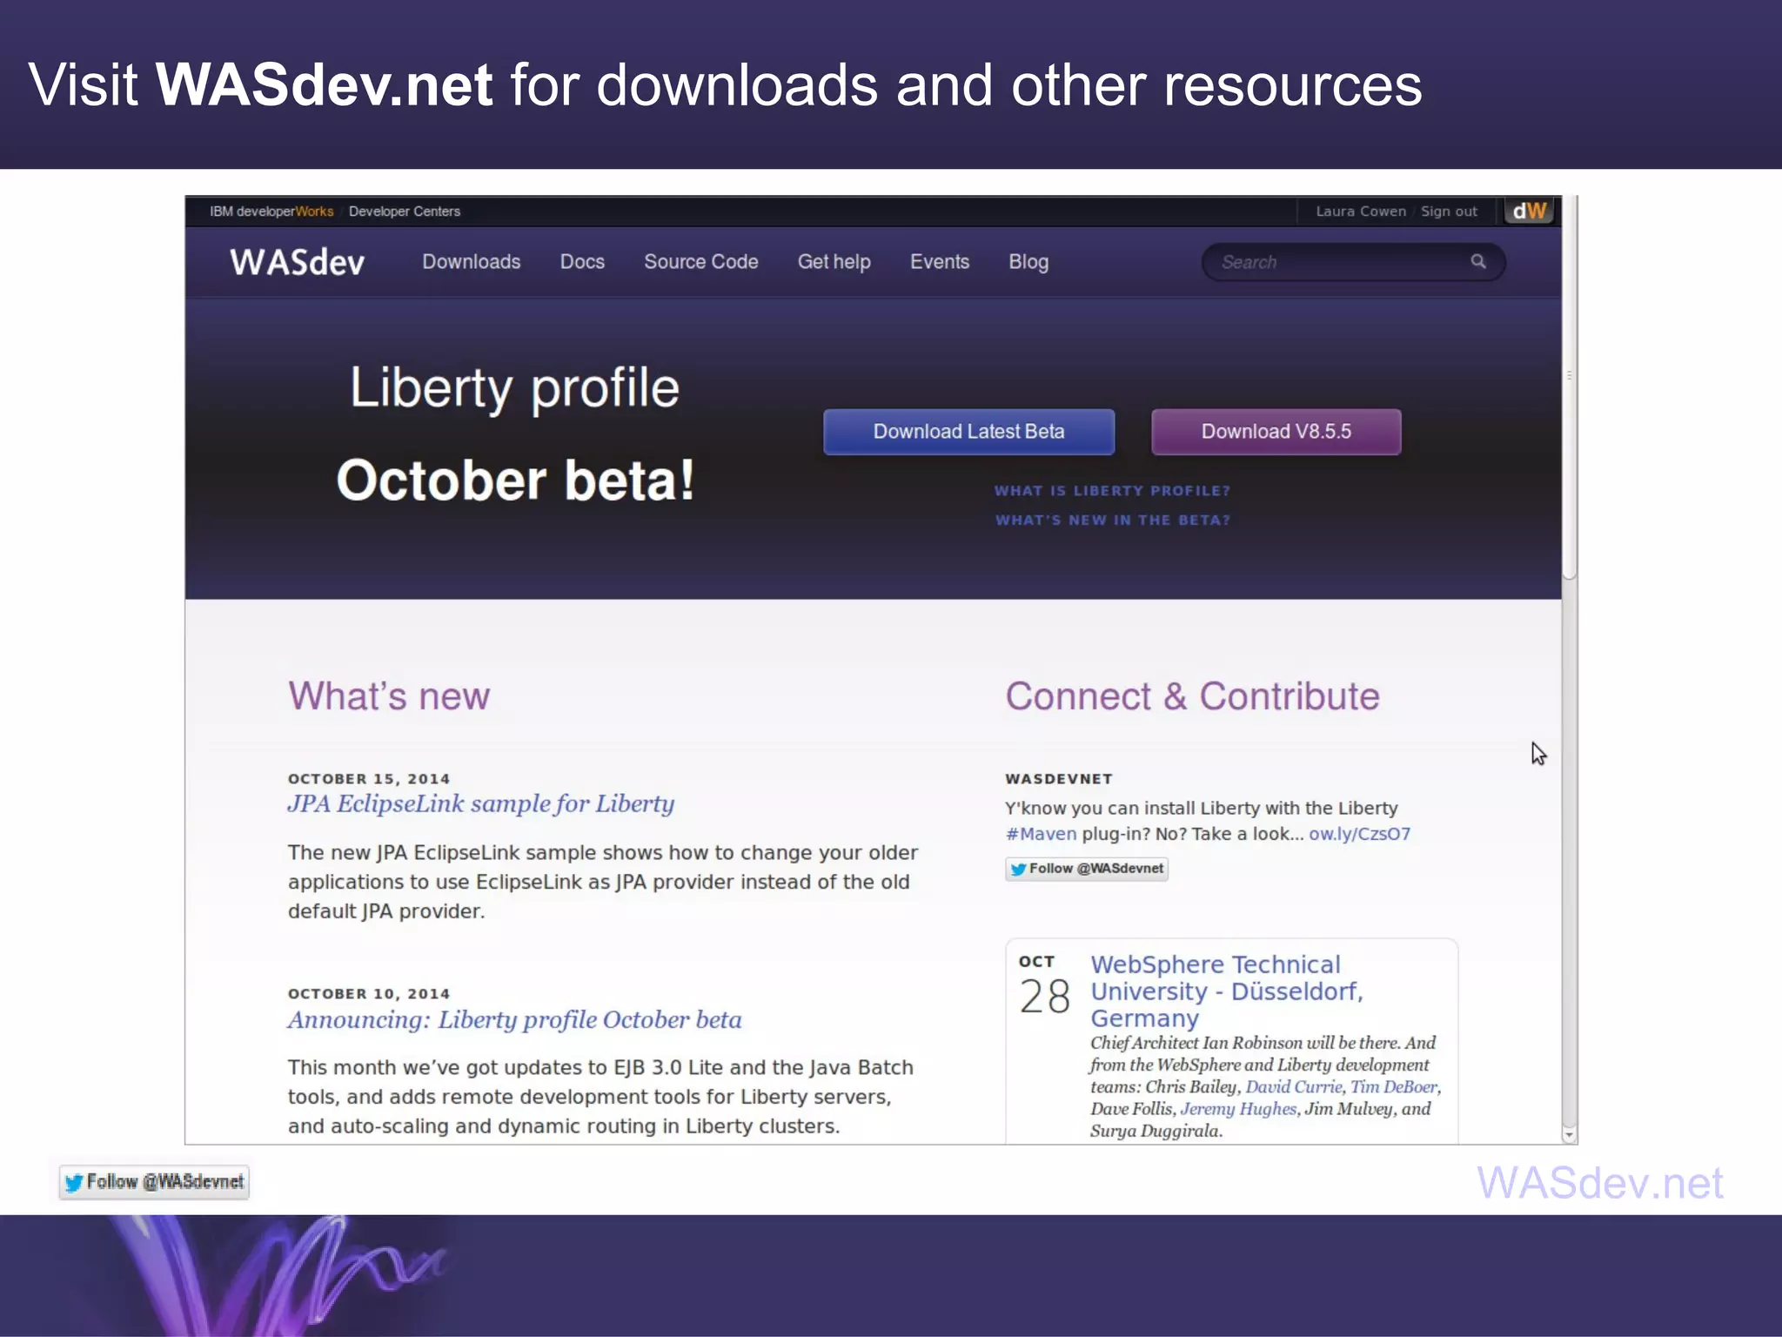The width and height of the screenshot is (1782, 1337).
Task: Click the October beta! banner text
Action: [x=515, y=480]
